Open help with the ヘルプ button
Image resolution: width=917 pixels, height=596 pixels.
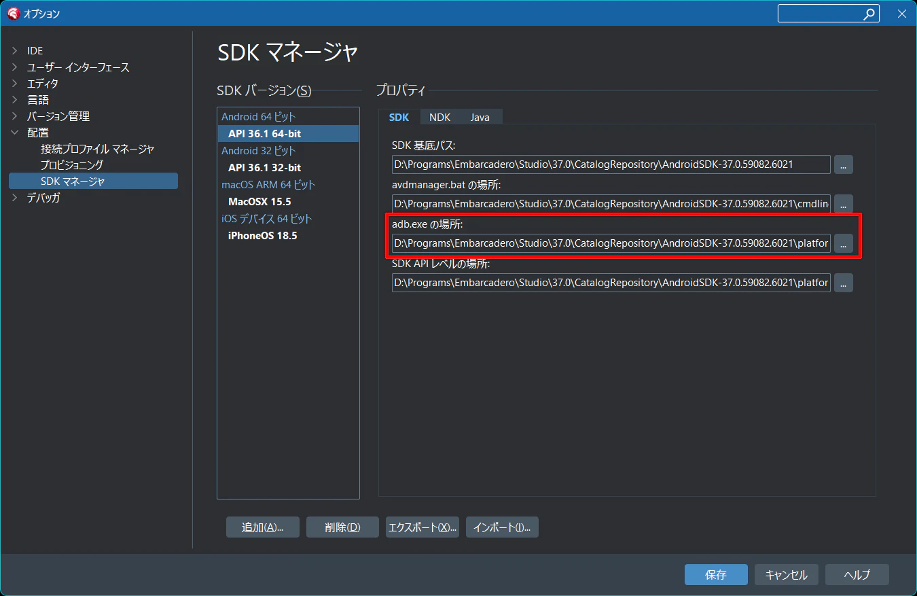point(857,575)
